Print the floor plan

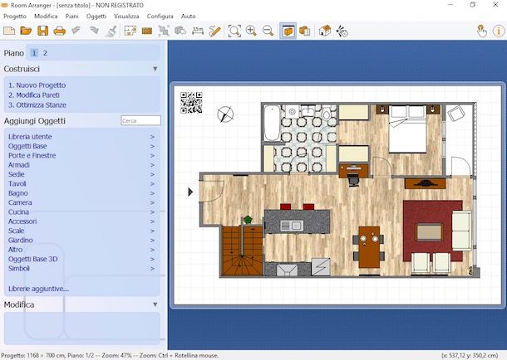[60, 31]
